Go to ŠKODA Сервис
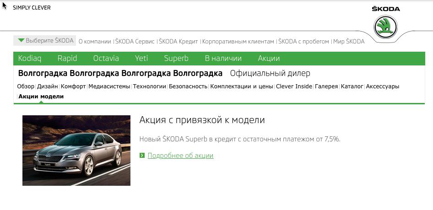433x210 pixels. [x=135, y=41]
